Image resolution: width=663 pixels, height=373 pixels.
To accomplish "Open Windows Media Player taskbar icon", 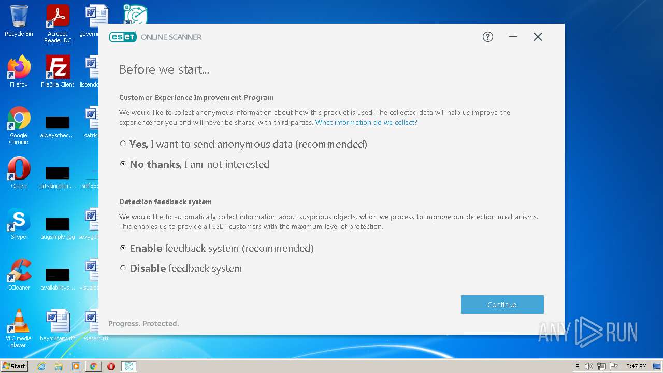I will (76, 366).
